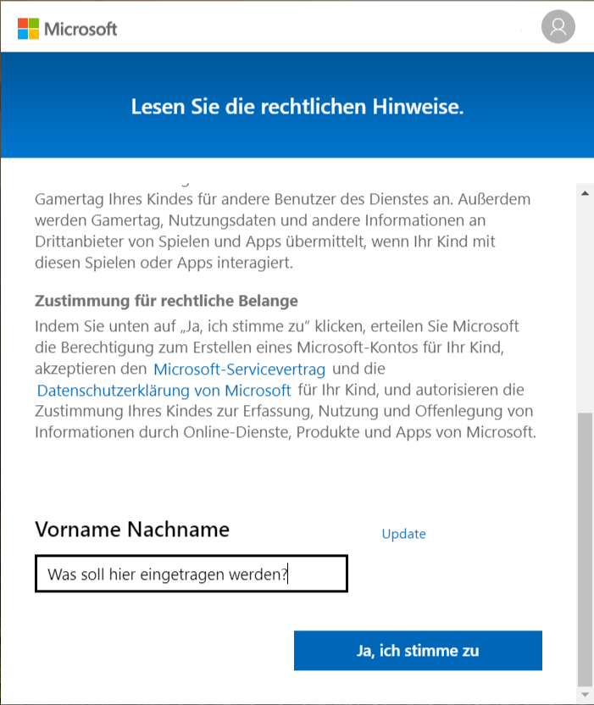The width and height of the screenshot is (594, 705).
Task: Click line starting 'Informationen durch Online-Dienste'
Action: coord(286,432)
